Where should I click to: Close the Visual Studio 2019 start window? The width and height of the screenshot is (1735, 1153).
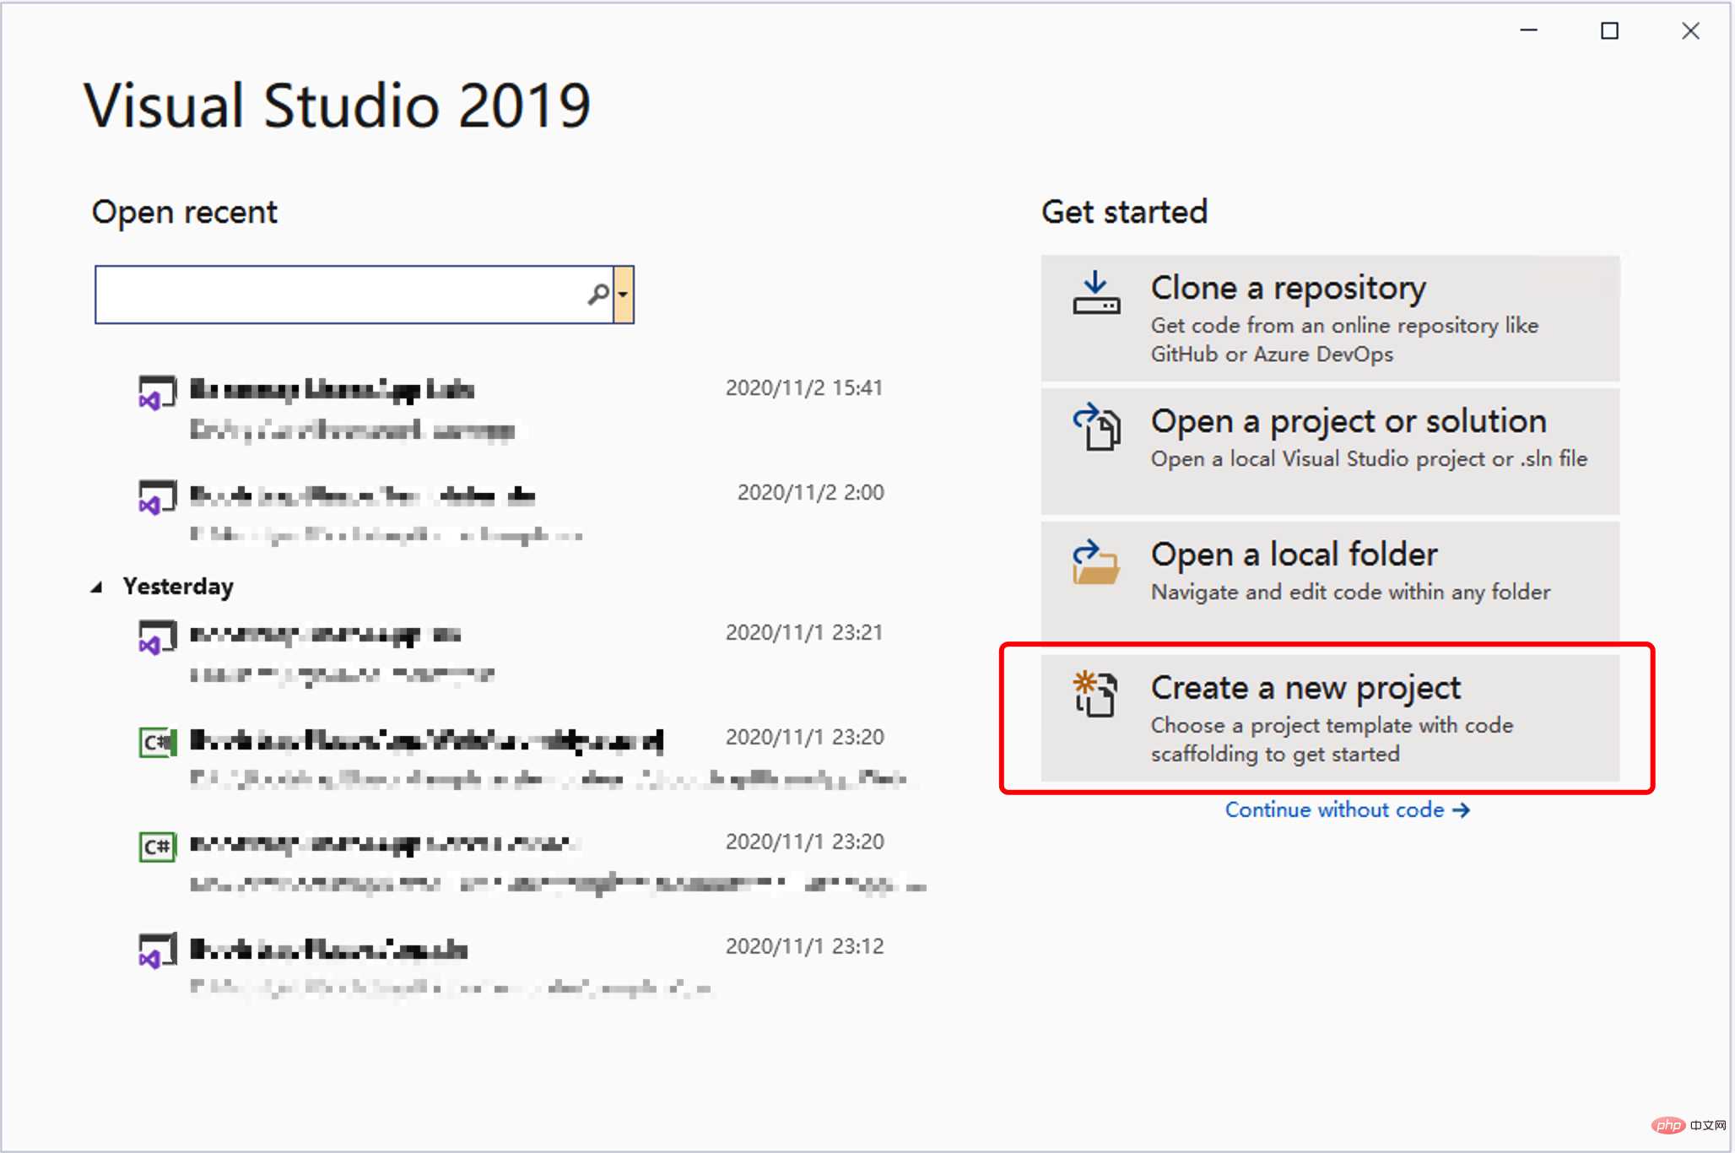1690,31
